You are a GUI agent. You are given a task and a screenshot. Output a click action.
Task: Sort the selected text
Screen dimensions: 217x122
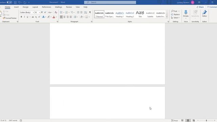(x=86, y=13)
